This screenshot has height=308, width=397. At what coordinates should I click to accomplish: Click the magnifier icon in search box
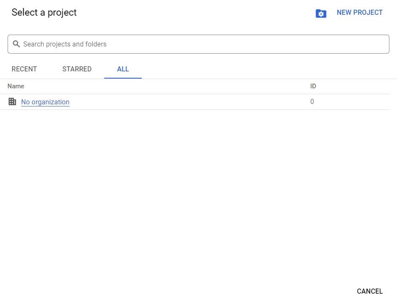tap(16, 44)
